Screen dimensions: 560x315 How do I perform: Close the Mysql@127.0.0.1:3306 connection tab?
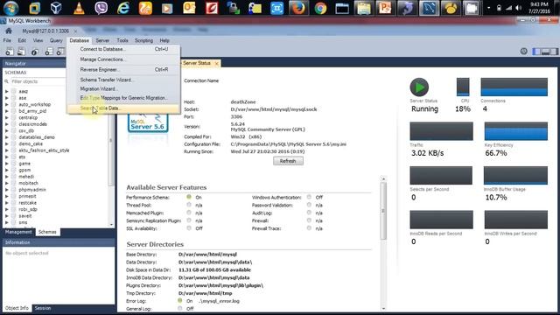pyautogui.click(x=76, y=31)
